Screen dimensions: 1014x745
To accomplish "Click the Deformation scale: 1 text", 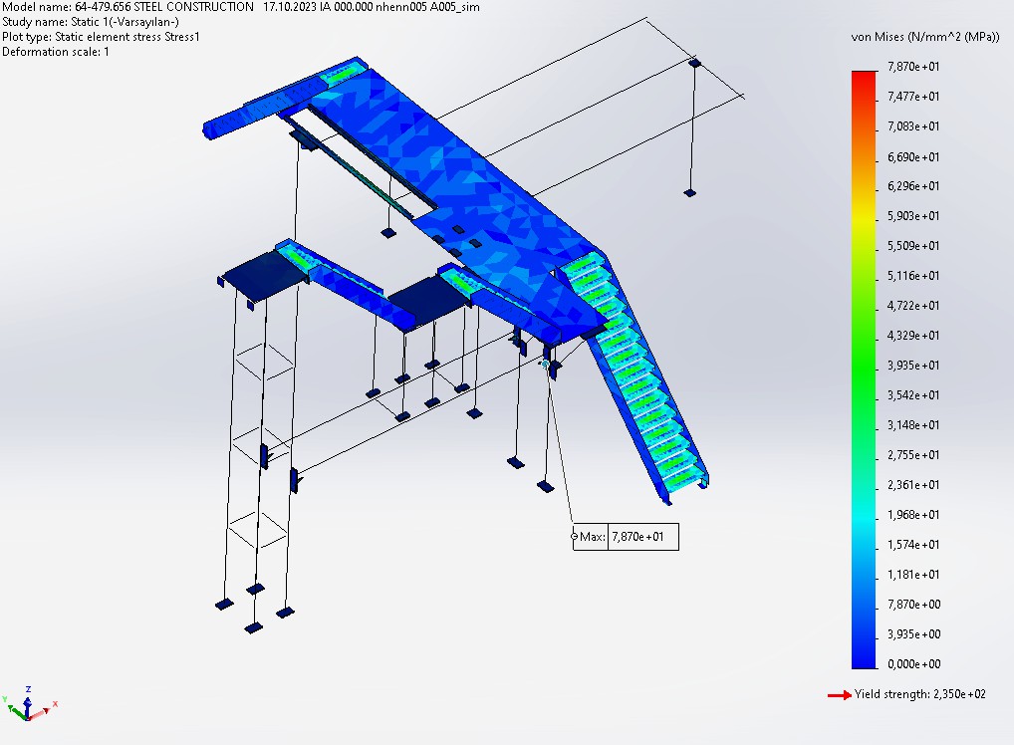I will point(56,51).
